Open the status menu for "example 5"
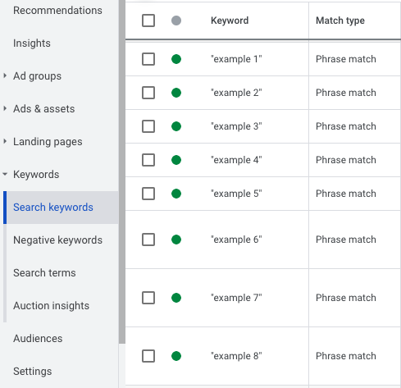401x388 pixels. [176, 194]
